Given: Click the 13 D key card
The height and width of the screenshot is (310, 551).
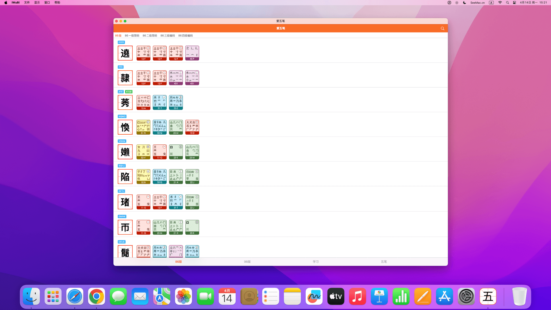Looking at the screenshot, I should pyautogui.click(x=192, y=127).
